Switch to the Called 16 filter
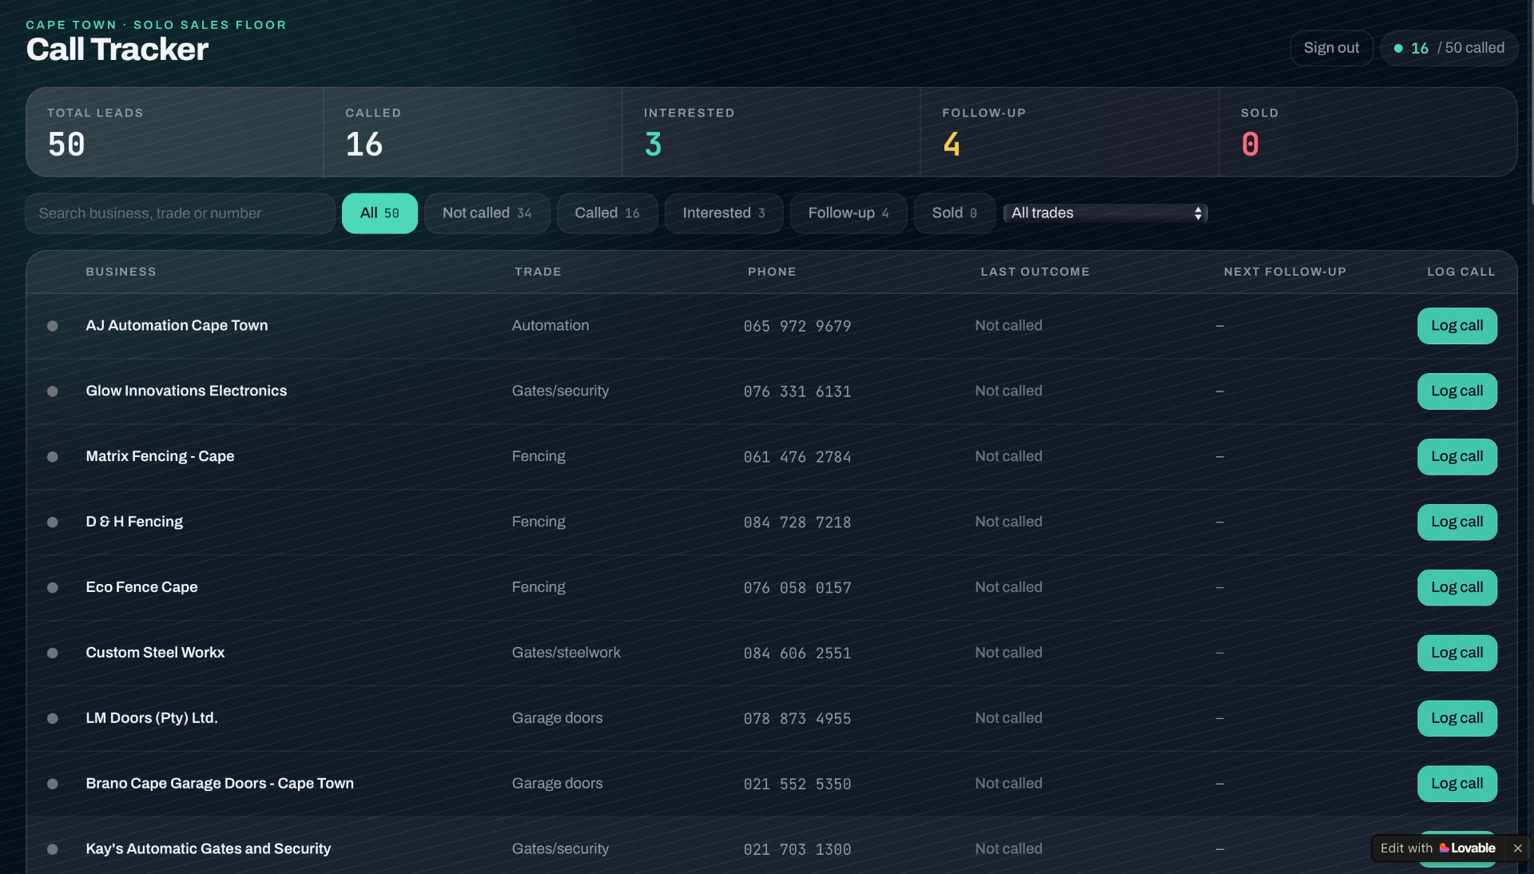 pyautogui.click(x=607, y=213)
